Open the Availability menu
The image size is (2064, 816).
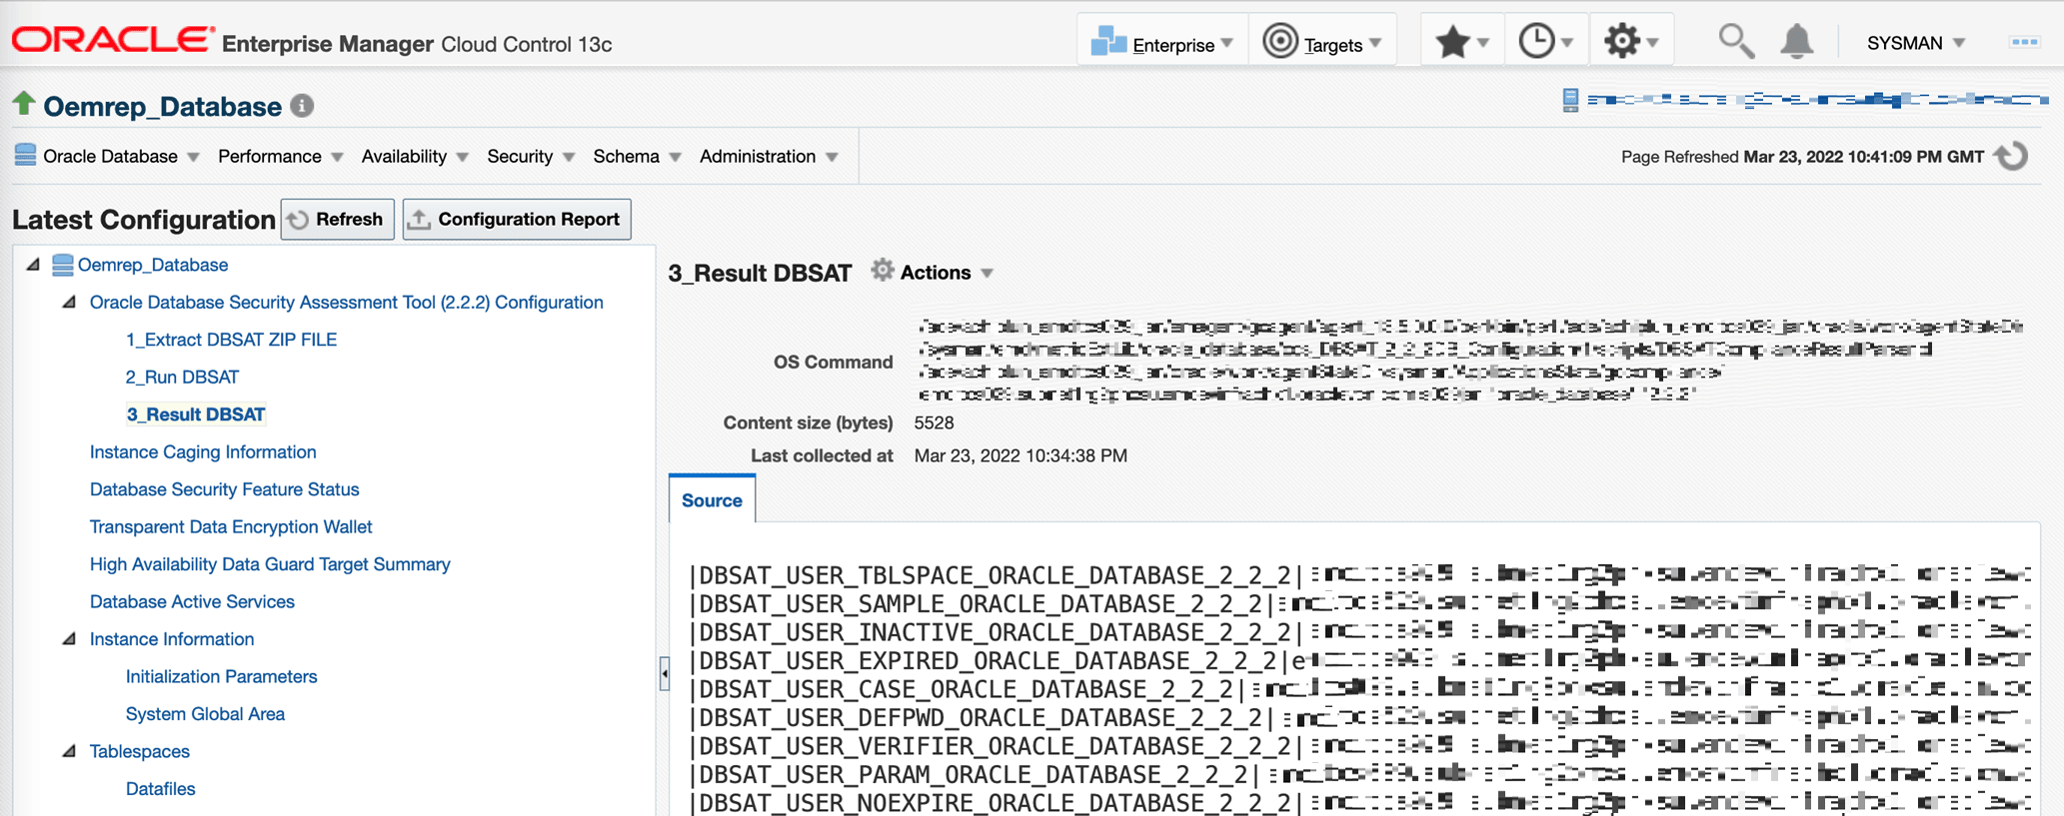coord(414,157)
